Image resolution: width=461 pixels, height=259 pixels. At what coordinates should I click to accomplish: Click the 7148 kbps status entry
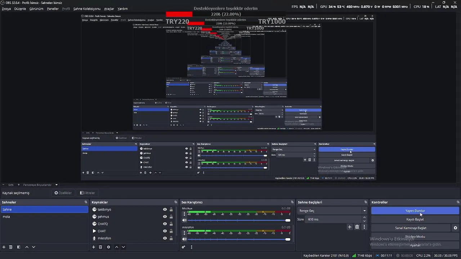(362, 256)
